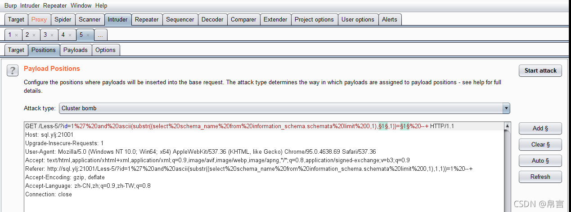Open the Intruder menu
This screenshot has height=212, width=571.
coord(30,6)
